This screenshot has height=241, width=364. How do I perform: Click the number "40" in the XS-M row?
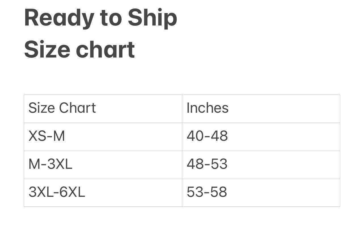point(195,136)
